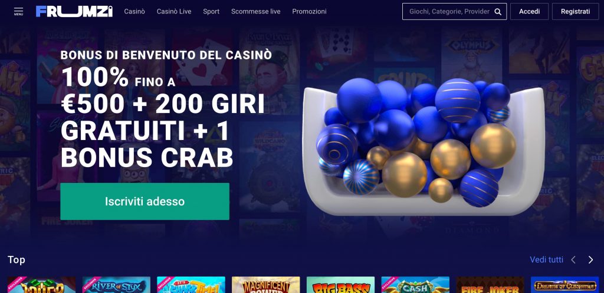The height and width of the screenshot is (293, 604).
Task: Open the hamburger MENU icon
Action: tap(18, 11)
